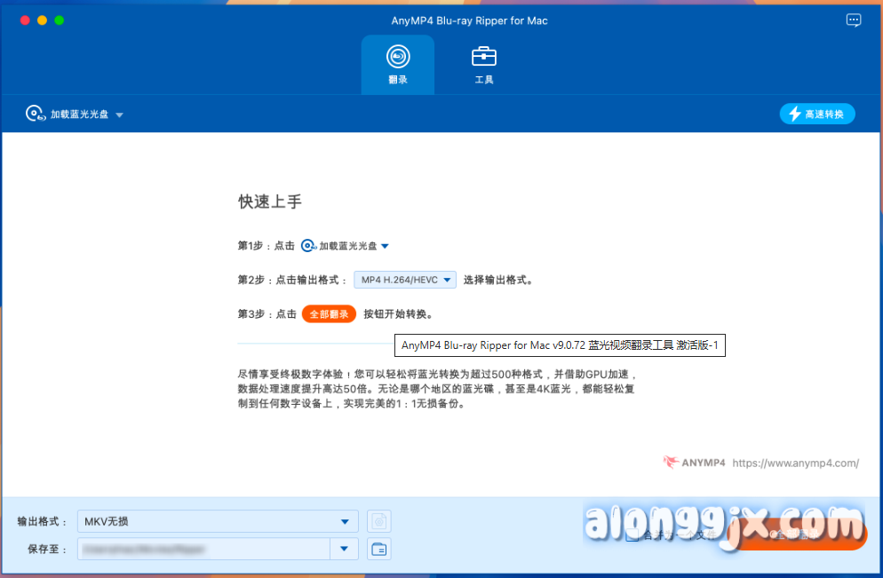Toggle the 合并为一个文件 checkbox
The image size is (883, 578).
632,535
